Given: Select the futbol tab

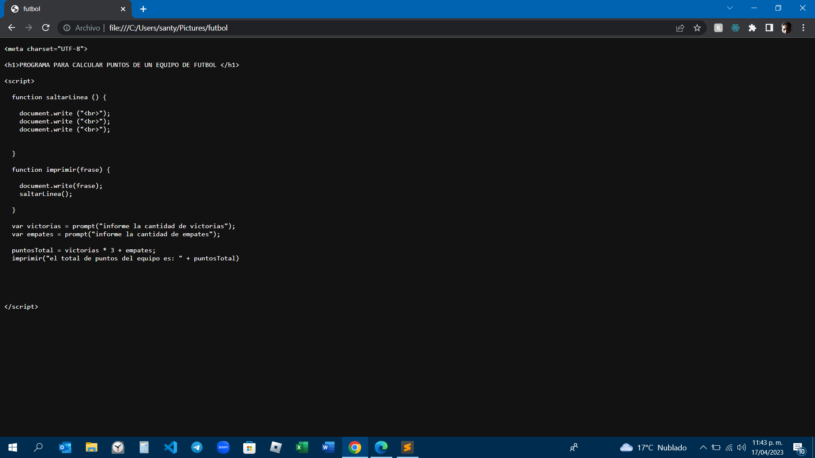Looking at the screenshot, I should [68, 9].
